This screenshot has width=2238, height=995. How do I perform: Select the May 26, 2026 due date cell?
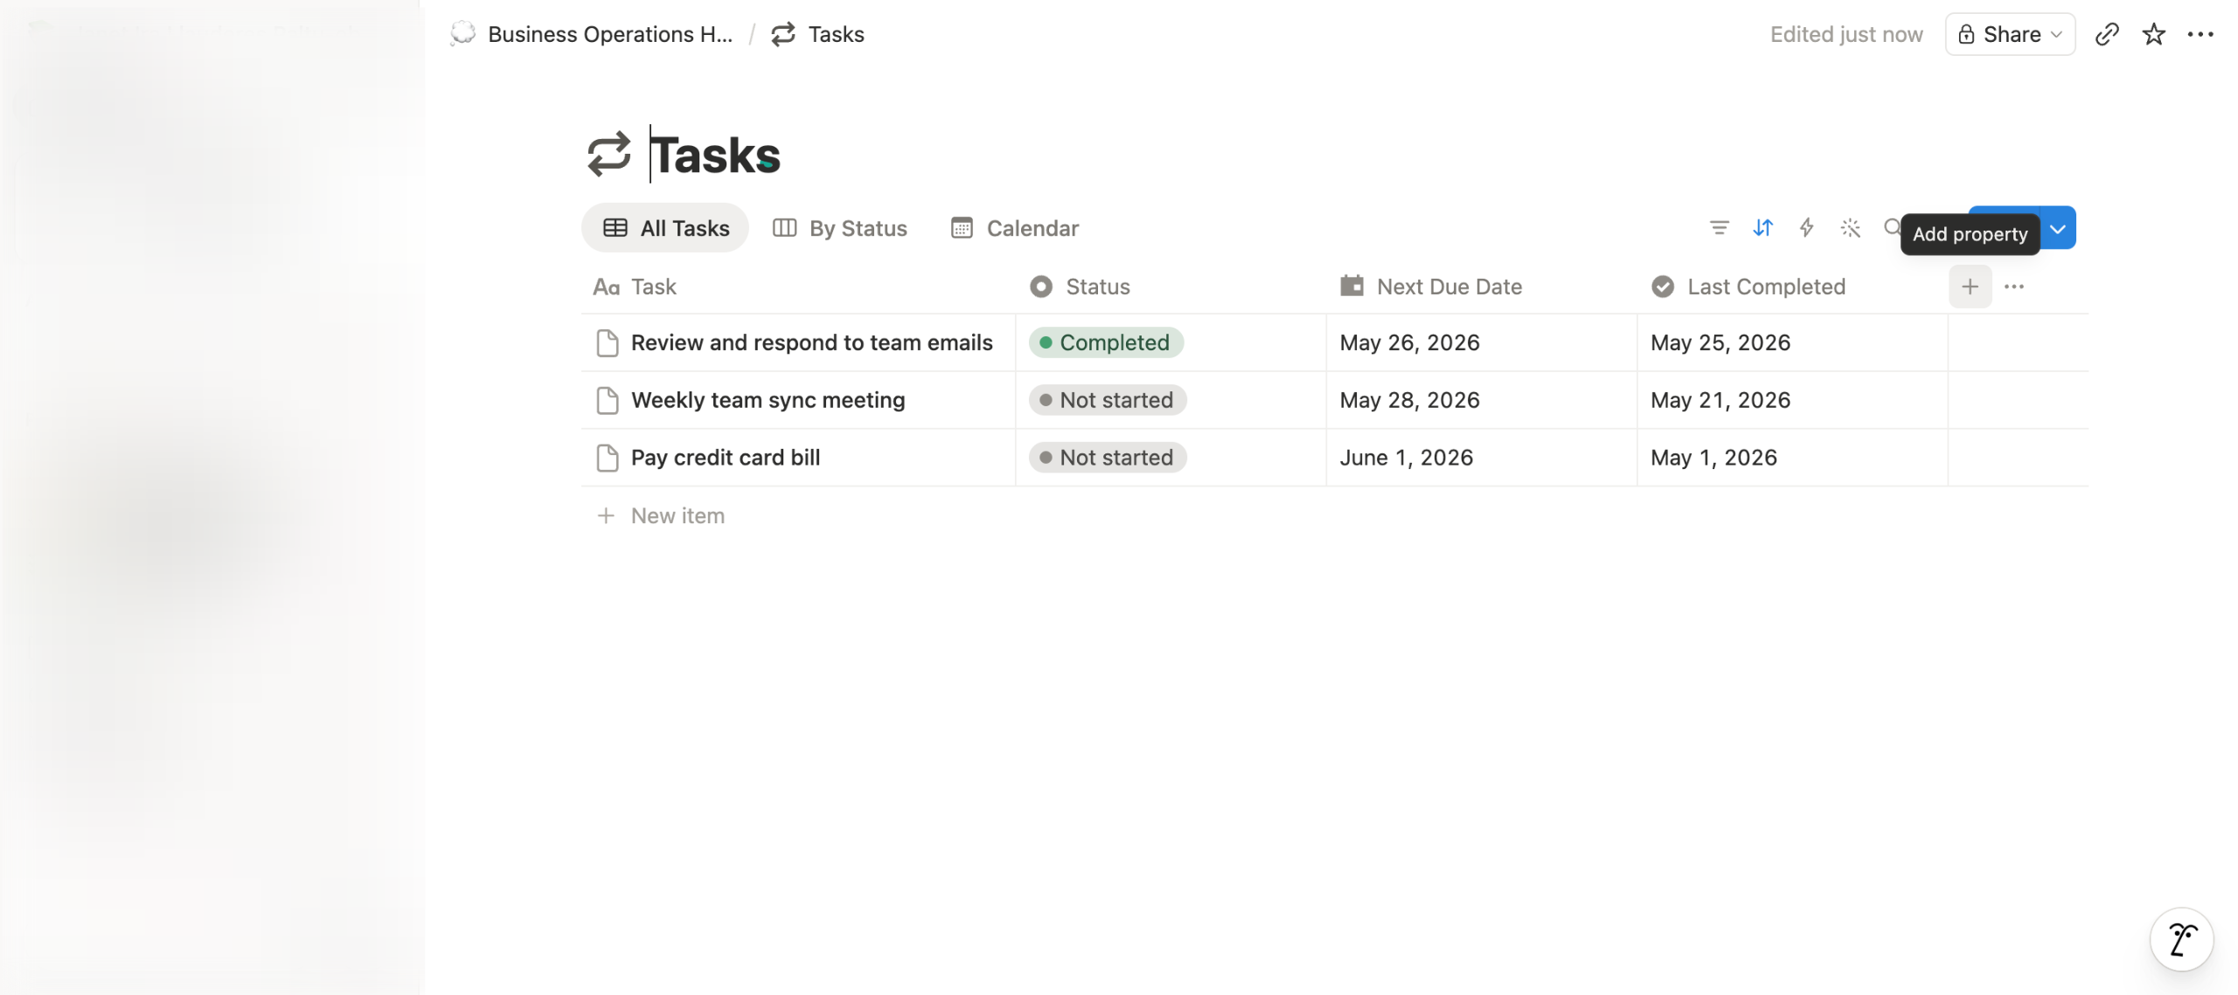[1482, 342]
